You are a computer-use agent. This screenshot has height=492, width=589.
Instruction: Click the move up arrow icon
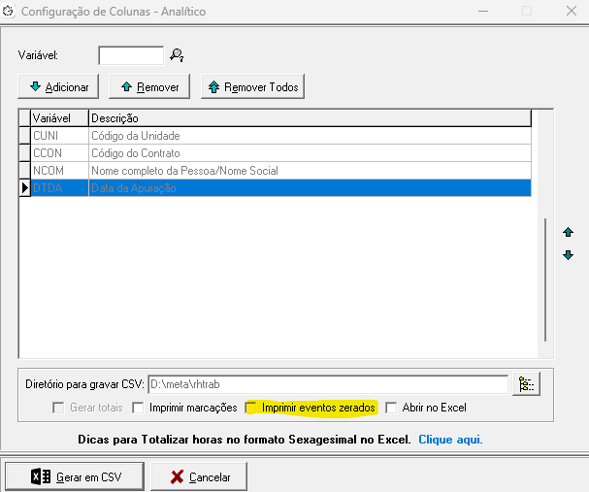pyautogui.click(x=569, y=233)
